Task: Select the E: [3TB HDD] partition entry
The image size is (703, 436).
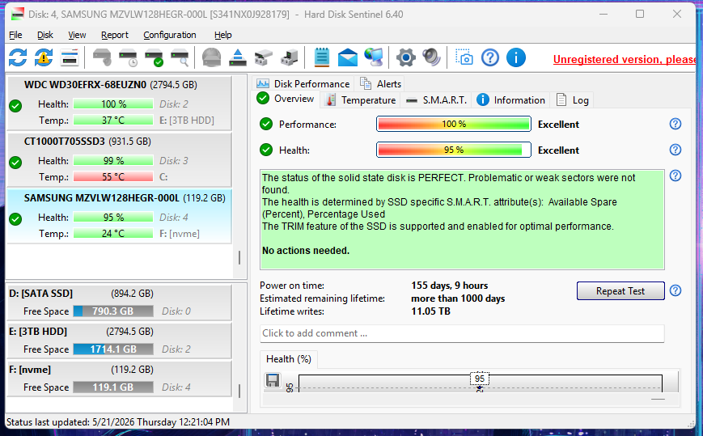Action: click(119, 341)
